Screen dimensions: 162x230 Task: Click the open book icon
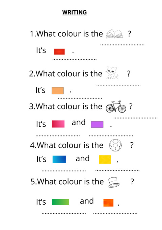tap(114, 34)
